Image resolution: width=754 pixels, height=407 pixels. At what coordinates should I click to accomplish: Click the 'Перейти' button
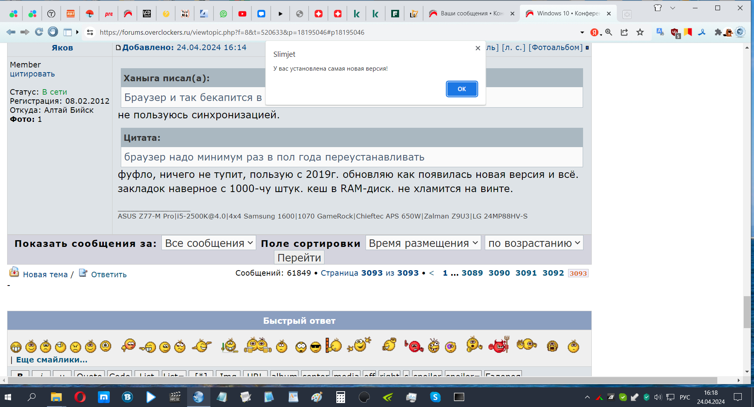299,258
